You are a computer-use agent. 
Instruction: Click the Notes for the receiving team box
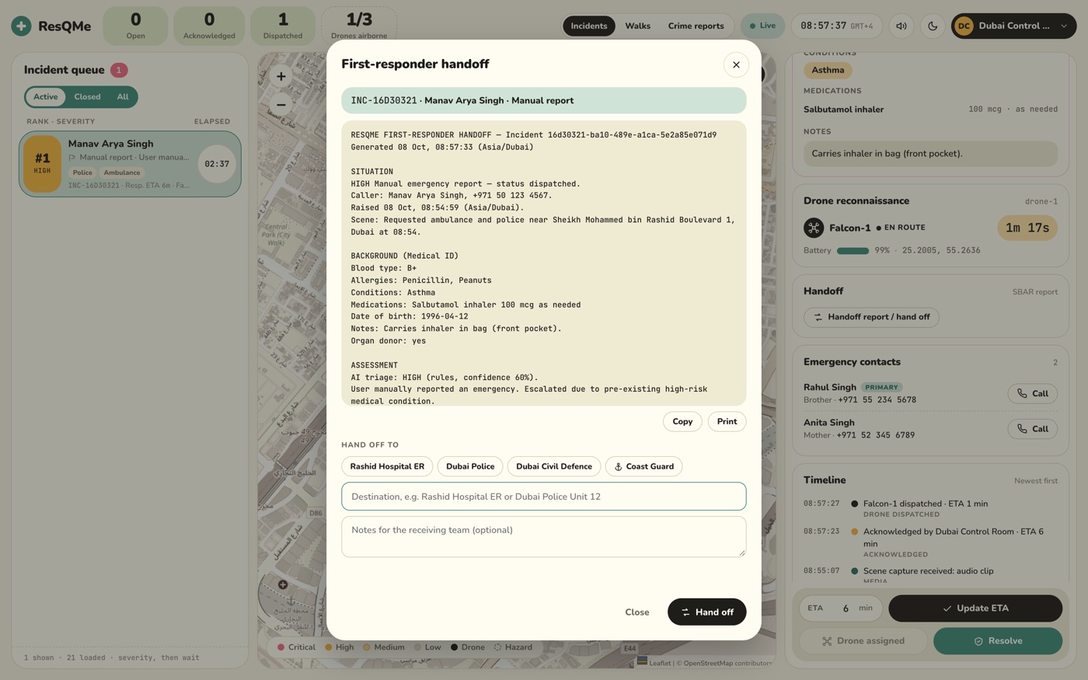tap(544, 537)
